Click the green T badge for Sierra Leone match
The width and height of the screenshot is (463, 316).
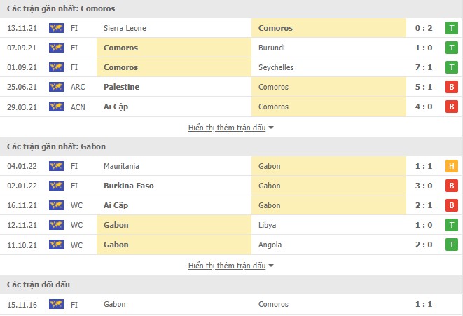click(452, 29)
